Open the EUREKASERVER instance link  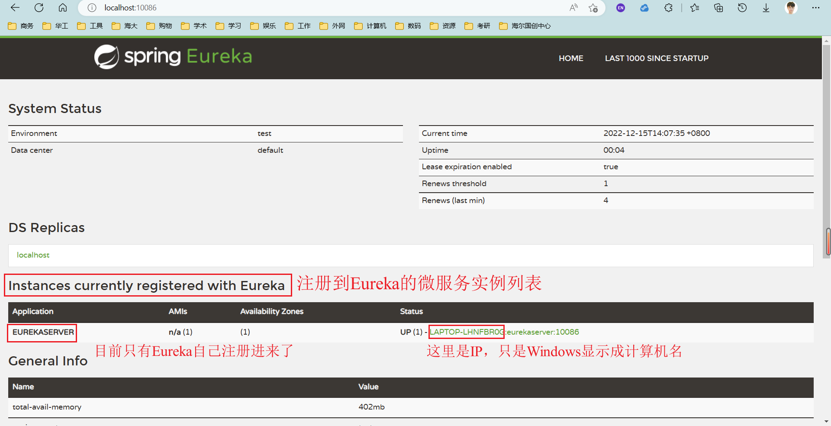tap(504, 332)
